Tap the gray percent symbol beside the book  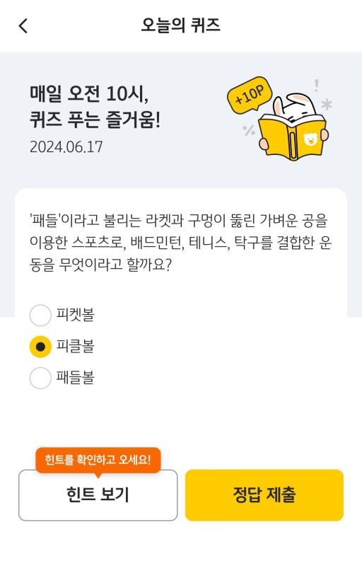pyautogui.click(x=249, y=130)
